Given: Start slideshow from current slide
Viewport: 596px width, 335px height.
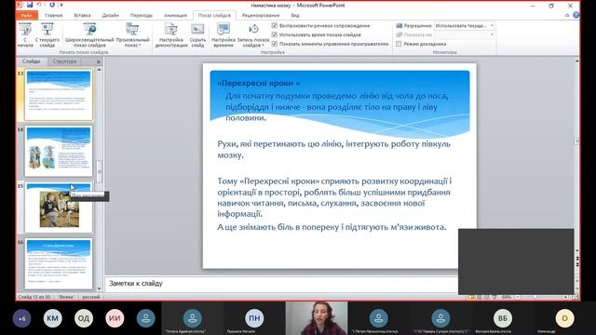Looking at the screenshot, I should point(47,34).
